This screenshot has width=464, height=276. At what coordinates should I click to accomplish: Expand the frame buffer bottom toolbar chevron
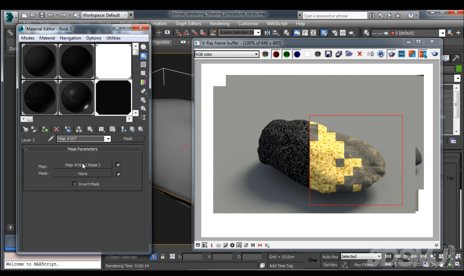[x=436, y=245]
